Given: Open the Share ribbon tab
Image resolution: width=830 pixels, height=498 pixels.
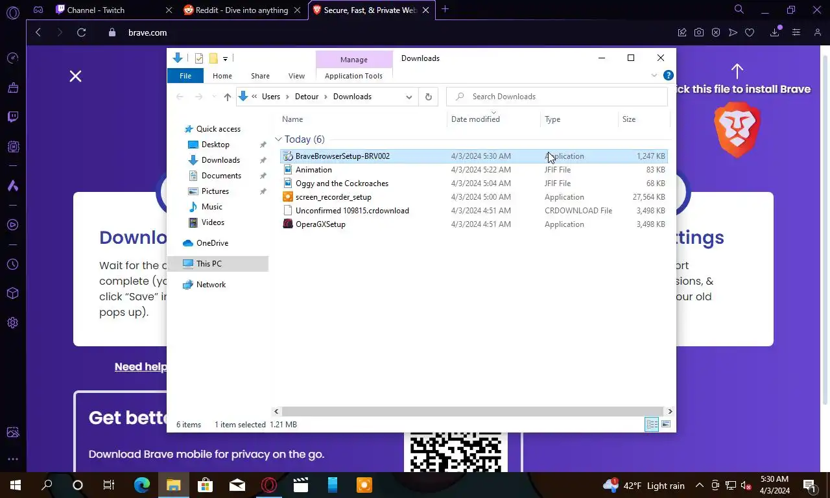Looking at the screenshot, I should (260, 76).
